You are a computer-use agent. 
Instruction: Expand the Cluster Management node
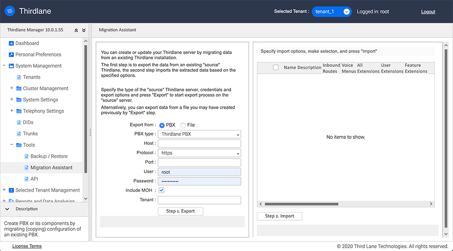(x=12, y=88)
